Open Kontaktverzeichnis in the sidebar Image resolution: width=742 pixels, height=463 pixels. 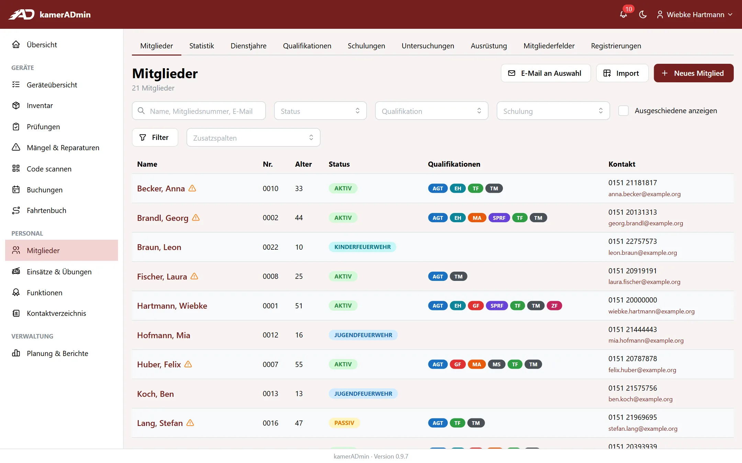coord(61,313)
